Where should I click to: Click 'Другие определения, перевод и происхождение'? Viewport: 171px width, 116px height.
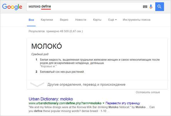coord(86,85)
